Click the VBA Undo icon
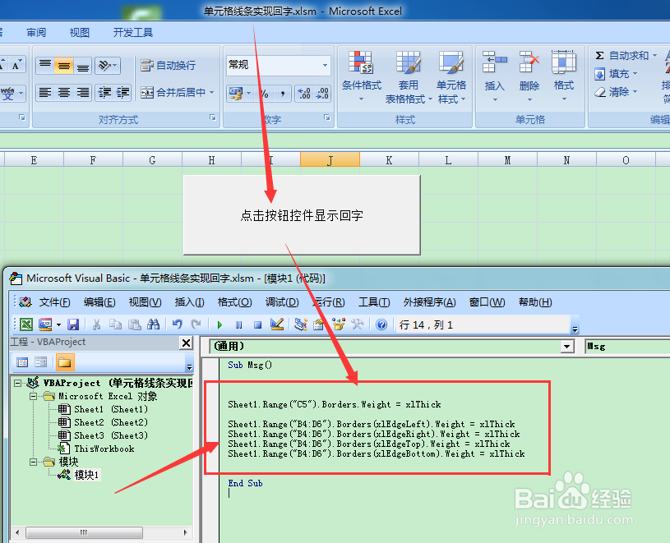Viewport: 670px width, 543px height. [178, 324]
